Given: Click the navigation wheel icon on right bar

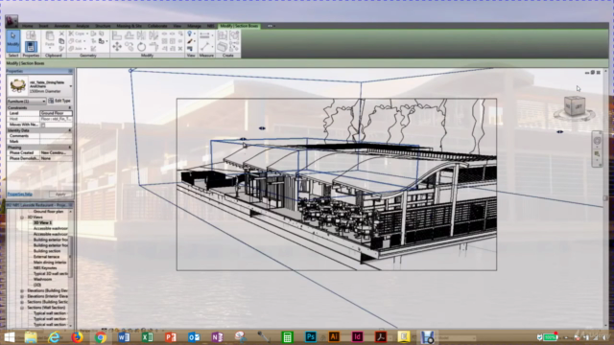Looking at the screenshot, I should pos(597,141).
